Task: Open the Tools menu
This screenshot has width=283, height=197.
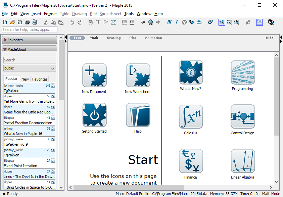Action: pyautogui.click(x=129, y=14)
